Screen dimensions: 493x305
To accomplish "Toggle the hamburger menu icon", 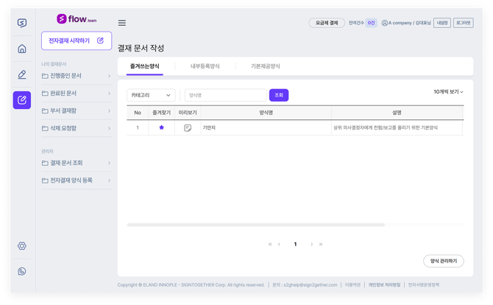I will pos(122,23).
